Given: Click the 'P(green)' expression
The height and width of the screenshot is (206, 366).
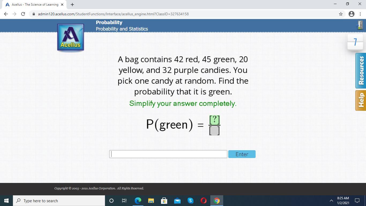Looking at the screenshot, I should coord(169,125).
